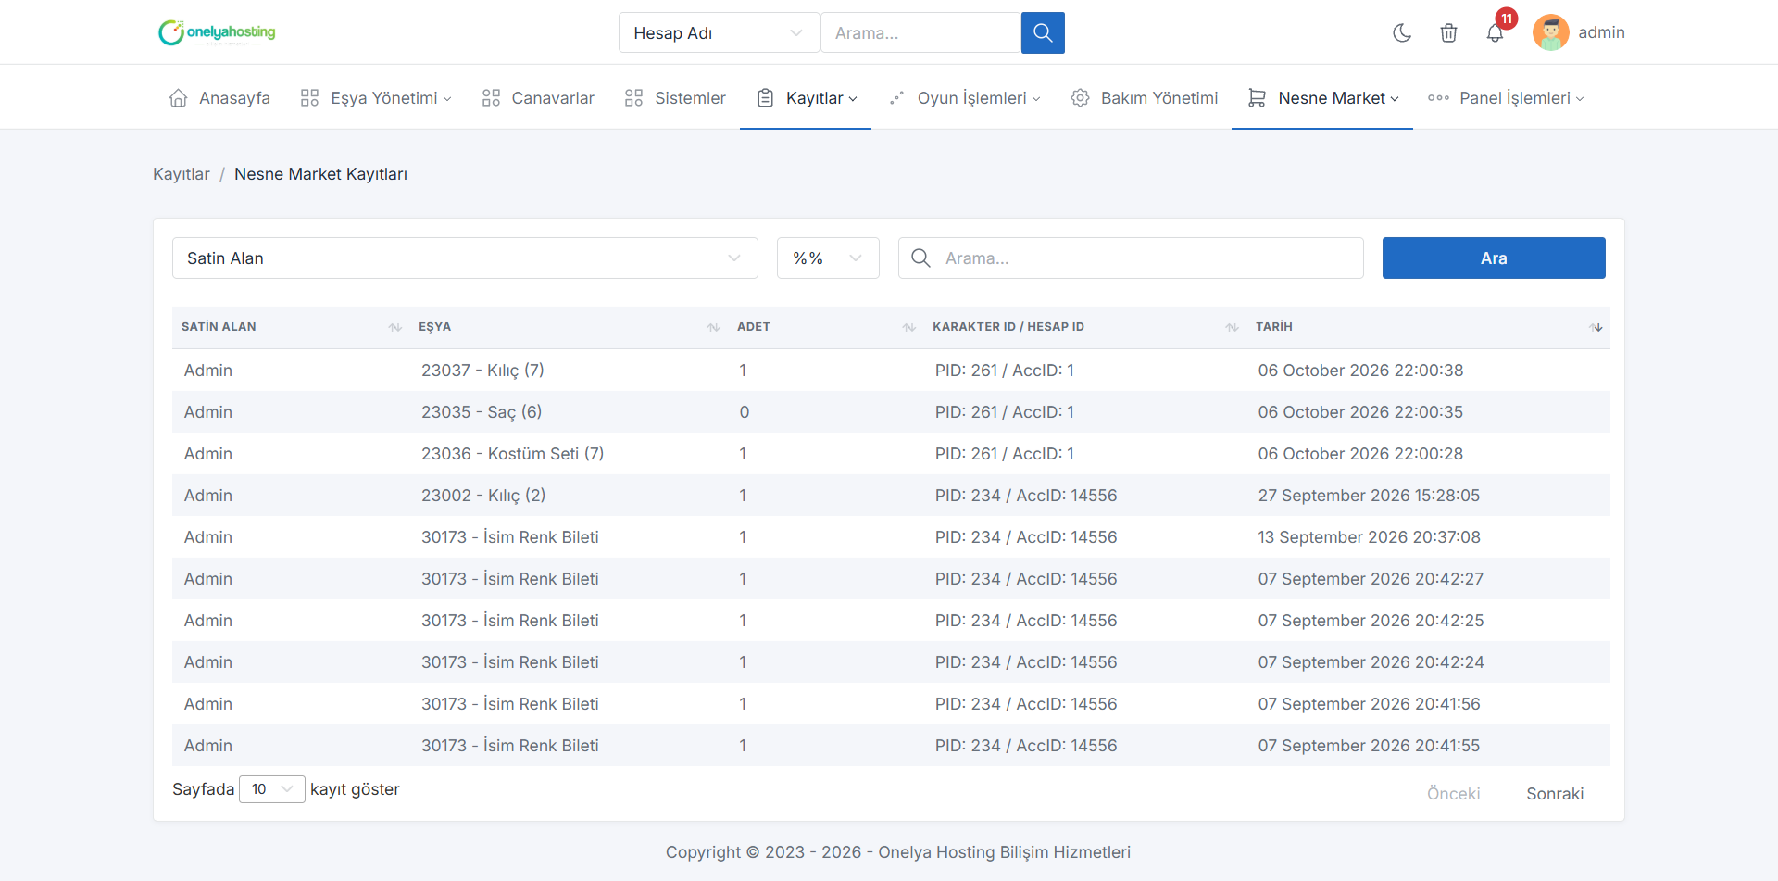Image resolution: width=1778 pixels, height=881 pixels.
Task: Click the admin avatar image
Action: [x=1550, y=32]
